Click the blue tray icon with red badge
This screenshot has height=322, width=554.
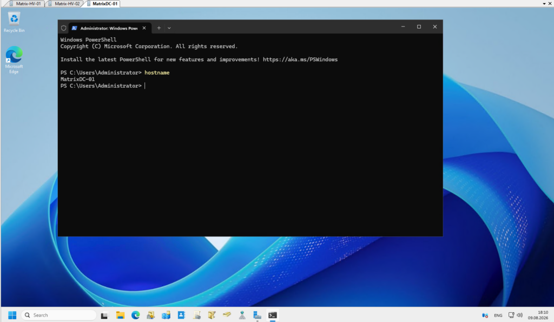pyautogui.click(x=485, y=316)
